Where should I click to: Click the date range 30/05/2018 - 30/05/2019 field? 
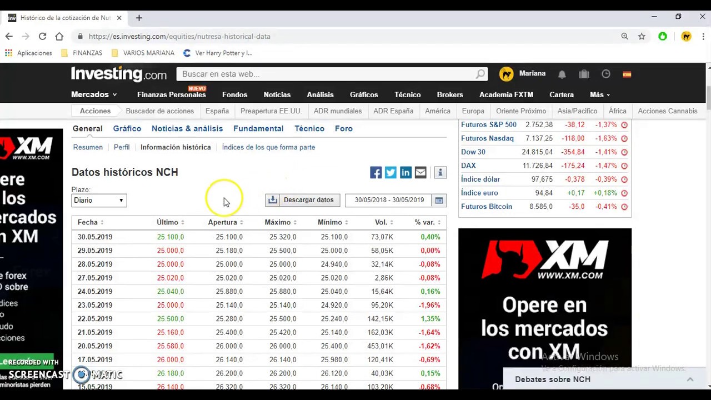389,200
